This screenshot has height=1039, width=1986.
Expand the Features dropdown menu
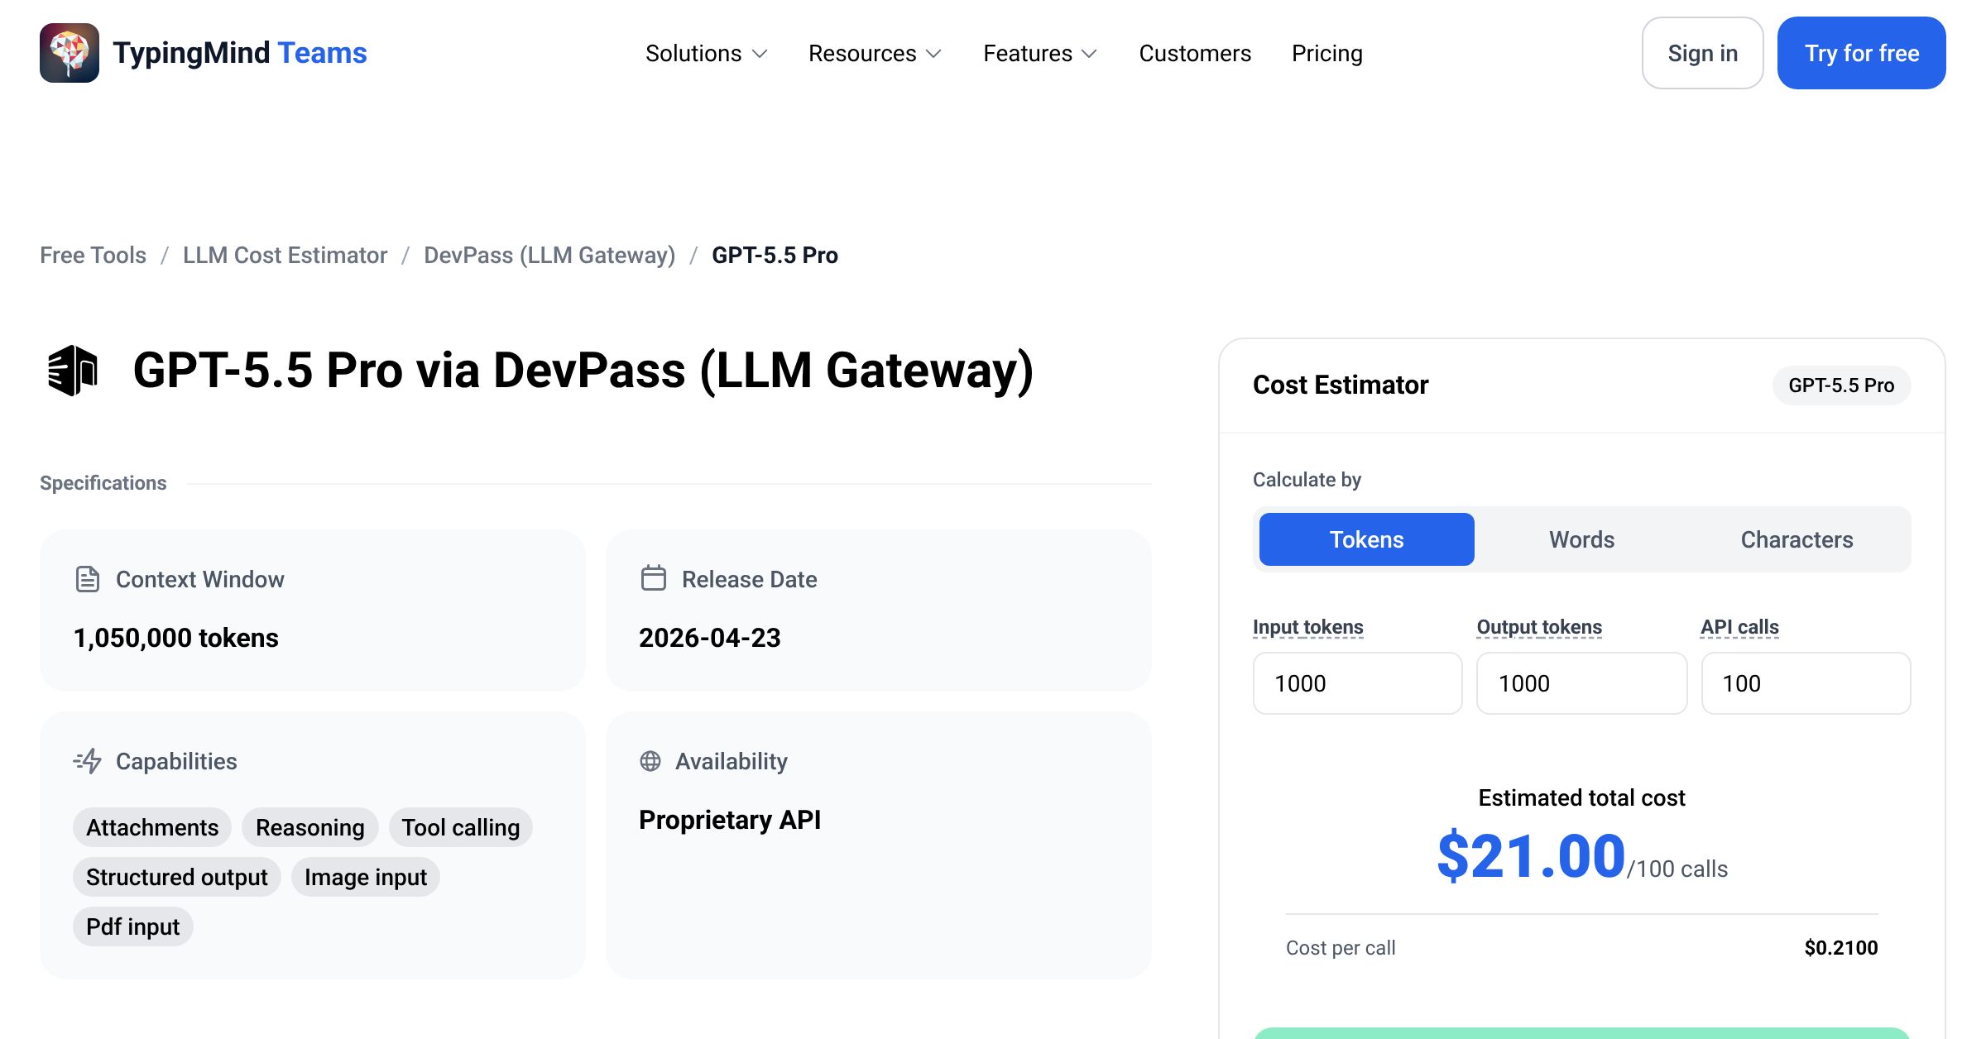tap(1040, 53)
